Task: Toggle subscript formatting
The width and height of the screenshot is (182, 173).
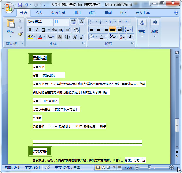Action: [61, 30]
